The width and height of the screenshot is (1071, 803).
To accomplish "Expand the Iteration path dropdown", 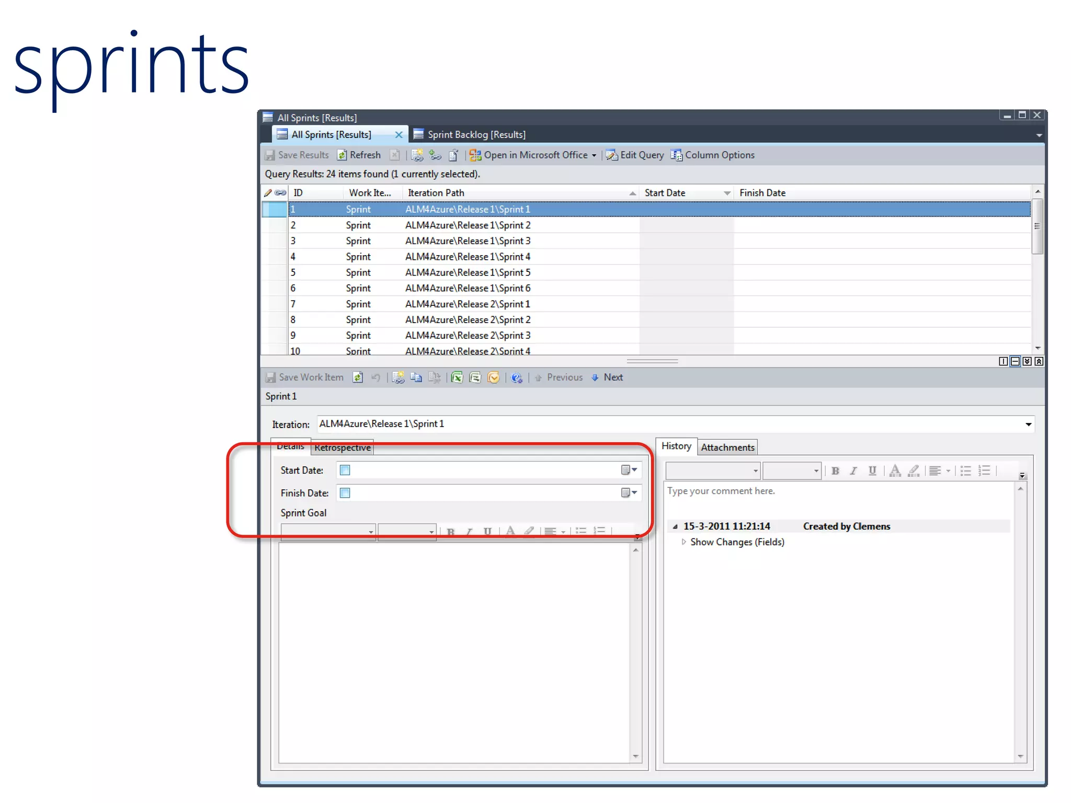I will (1028, 424).
